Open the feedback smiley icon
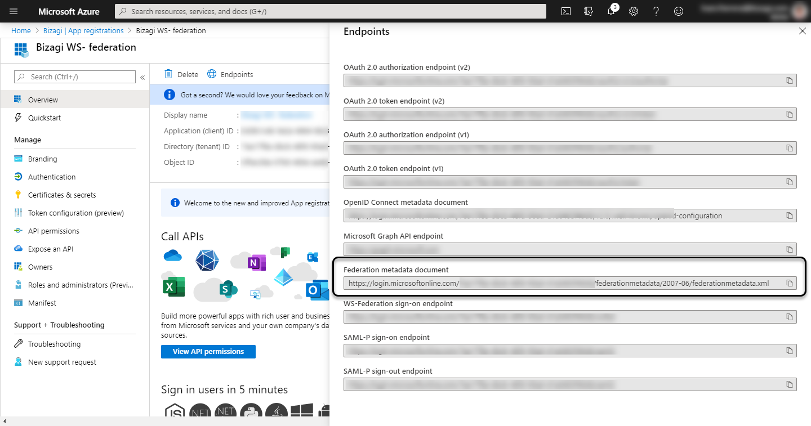 (679, 11)
